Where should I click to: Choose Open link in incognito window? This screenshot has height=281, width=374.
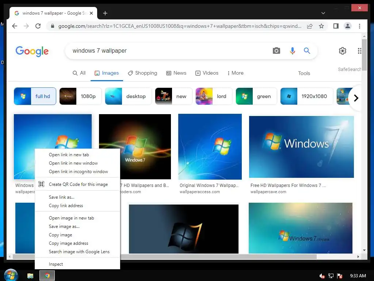pos(77,172)
